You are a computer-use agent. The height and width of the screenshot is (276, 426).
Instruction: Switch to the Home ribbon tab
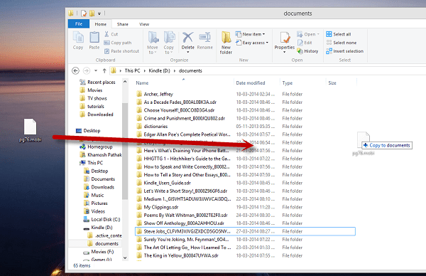tap(100, 24)
